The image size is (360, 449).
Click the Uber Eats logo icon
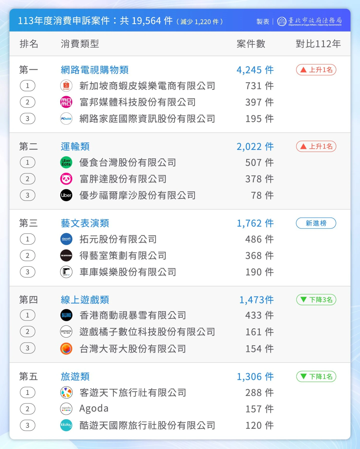click(66, 162)
